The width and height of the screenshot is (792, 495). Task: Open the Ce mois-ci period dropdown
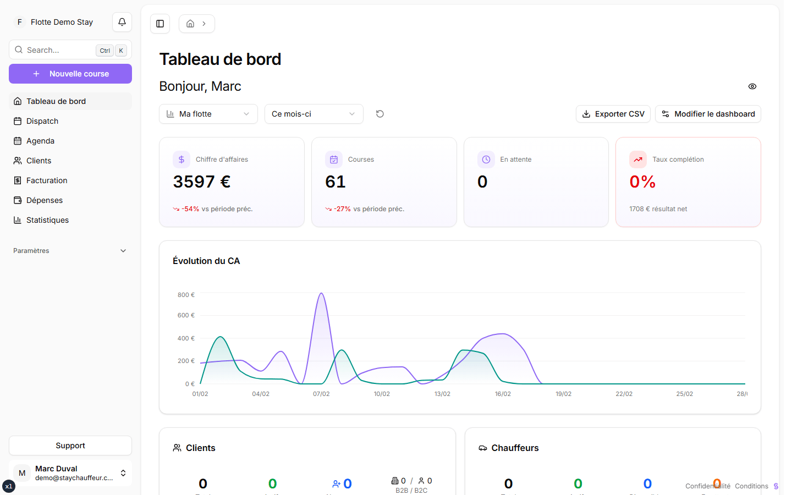click(313, 114)
